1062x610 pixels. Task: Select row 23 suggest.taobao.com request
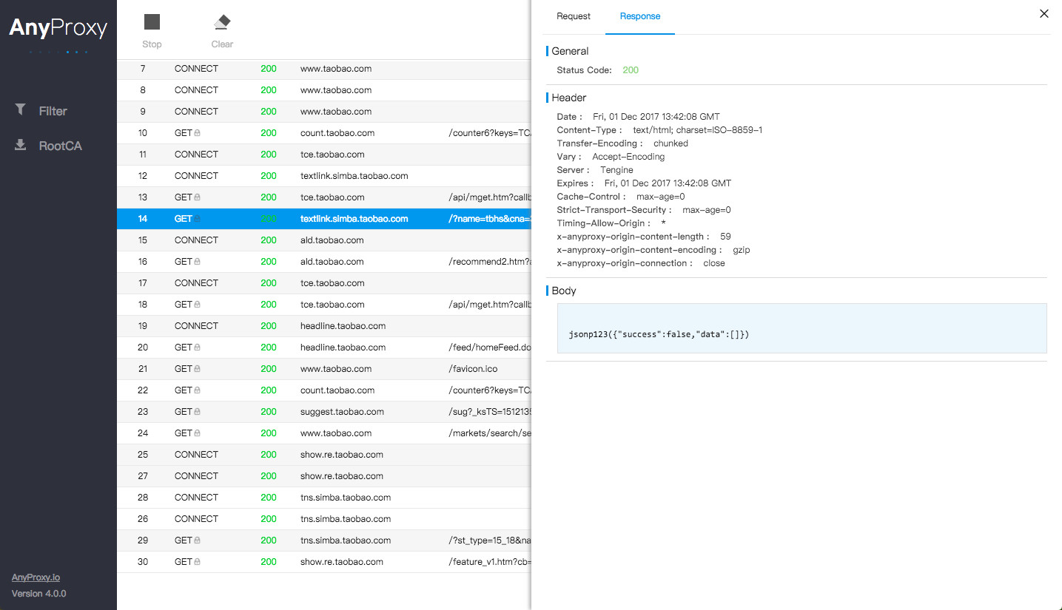[x=342, y=412]
